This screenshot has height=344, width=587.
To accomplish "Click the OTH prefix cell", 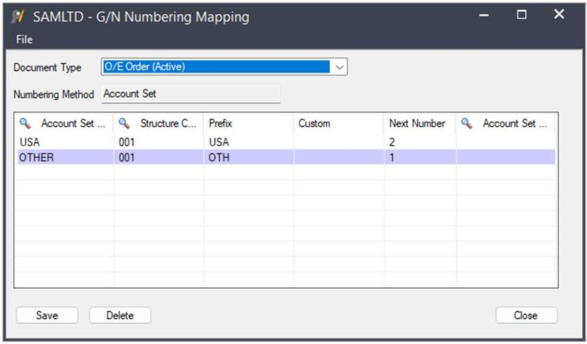I will pos(249,157).
